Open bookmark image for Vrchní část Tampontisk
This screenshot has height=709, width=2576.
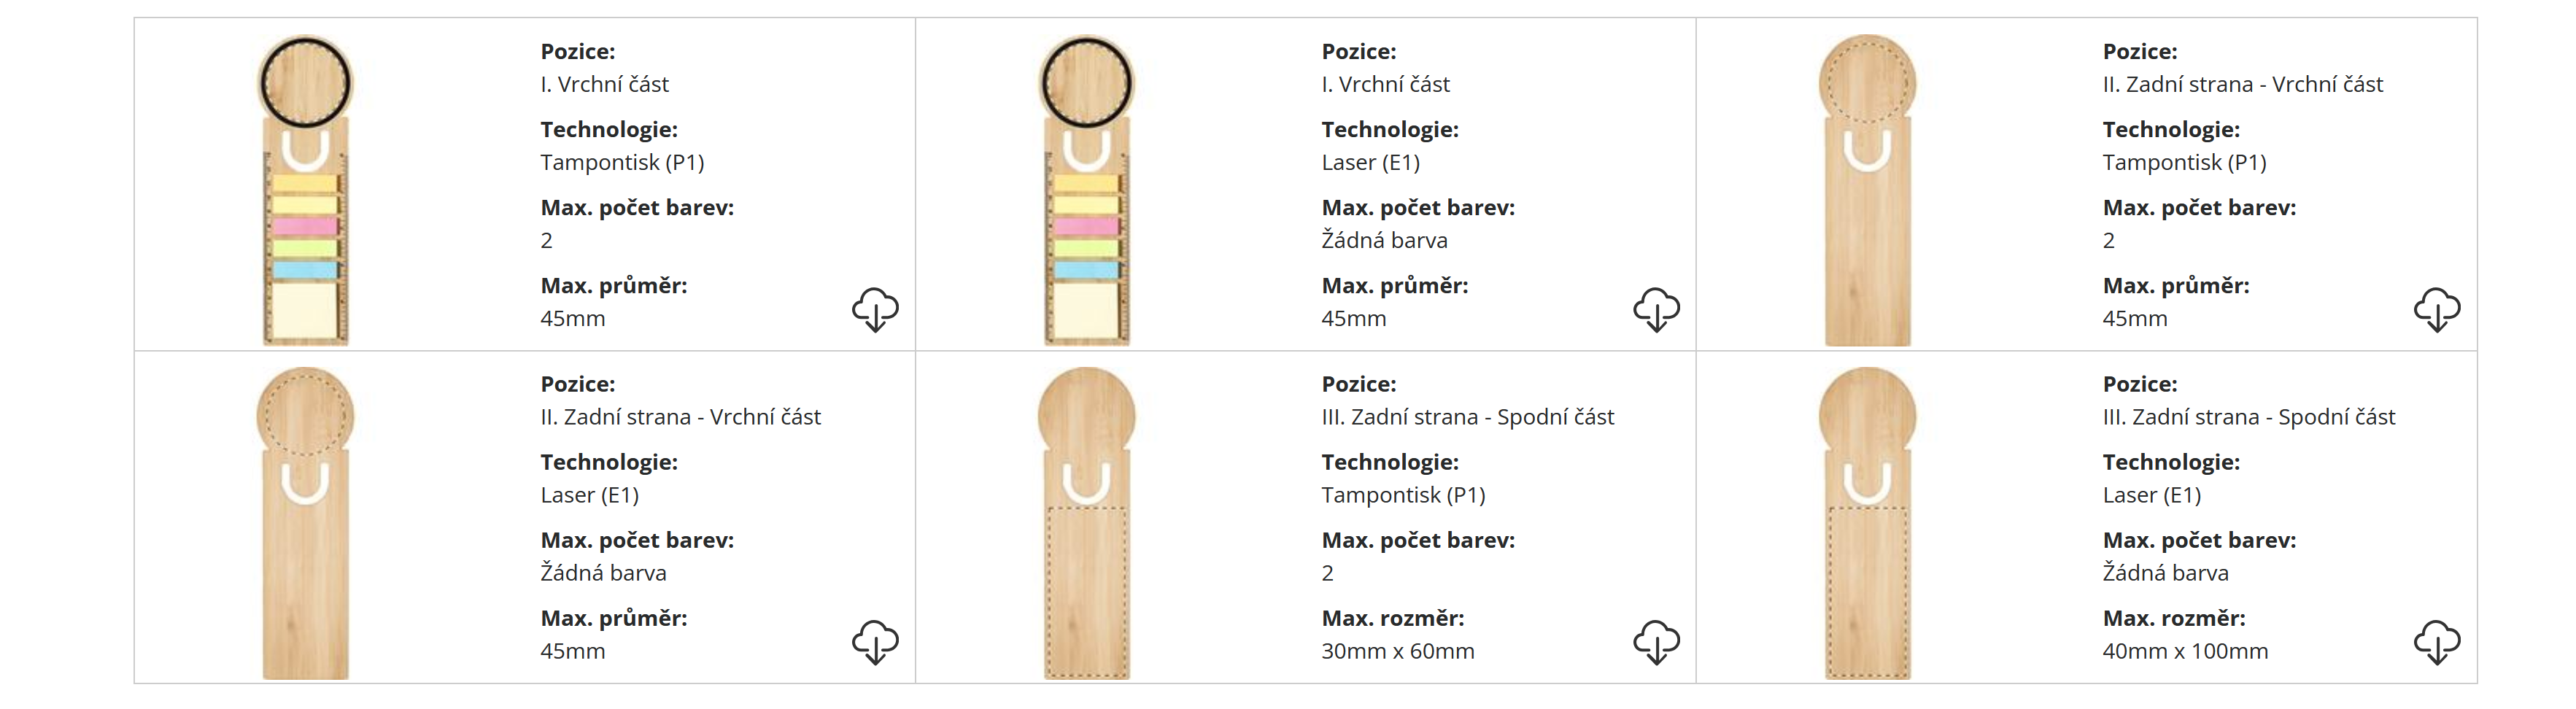305,190
